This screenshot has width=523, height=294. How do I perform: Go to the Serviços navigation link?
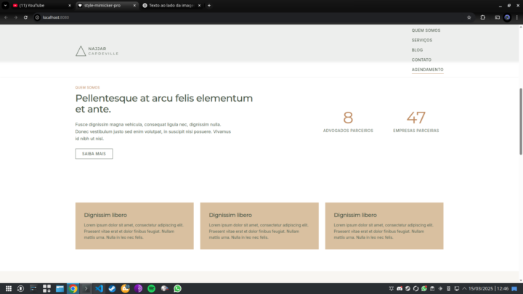[421, 40]
